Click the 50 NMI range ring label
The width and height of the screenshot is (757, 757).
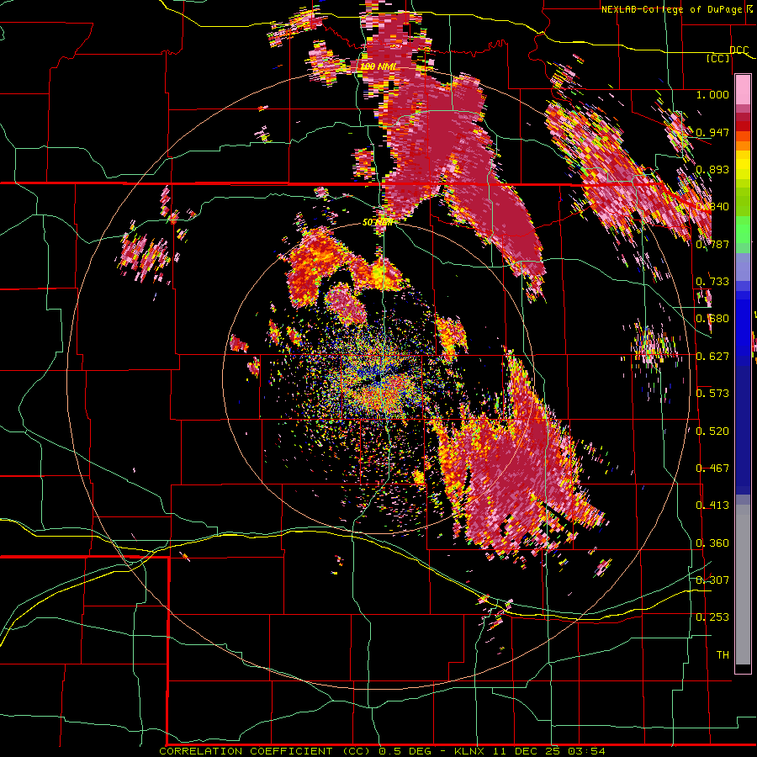click(378, 222)
